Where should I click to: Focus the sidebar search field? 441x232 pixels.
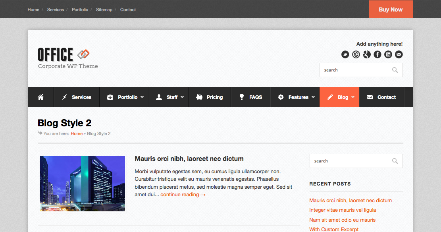(356, 161)
